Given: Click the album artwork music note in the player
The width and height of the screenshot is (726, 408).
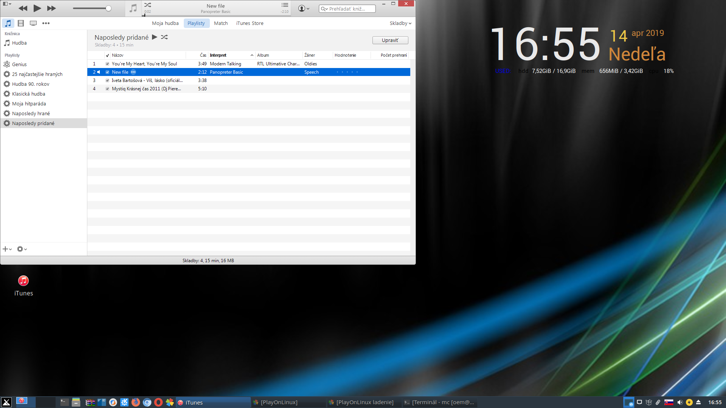Looking at the screenshot, I should point(133,8).
